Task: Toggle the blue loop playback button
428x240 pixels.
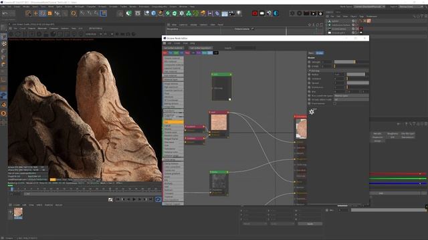Action: point(158,199)
